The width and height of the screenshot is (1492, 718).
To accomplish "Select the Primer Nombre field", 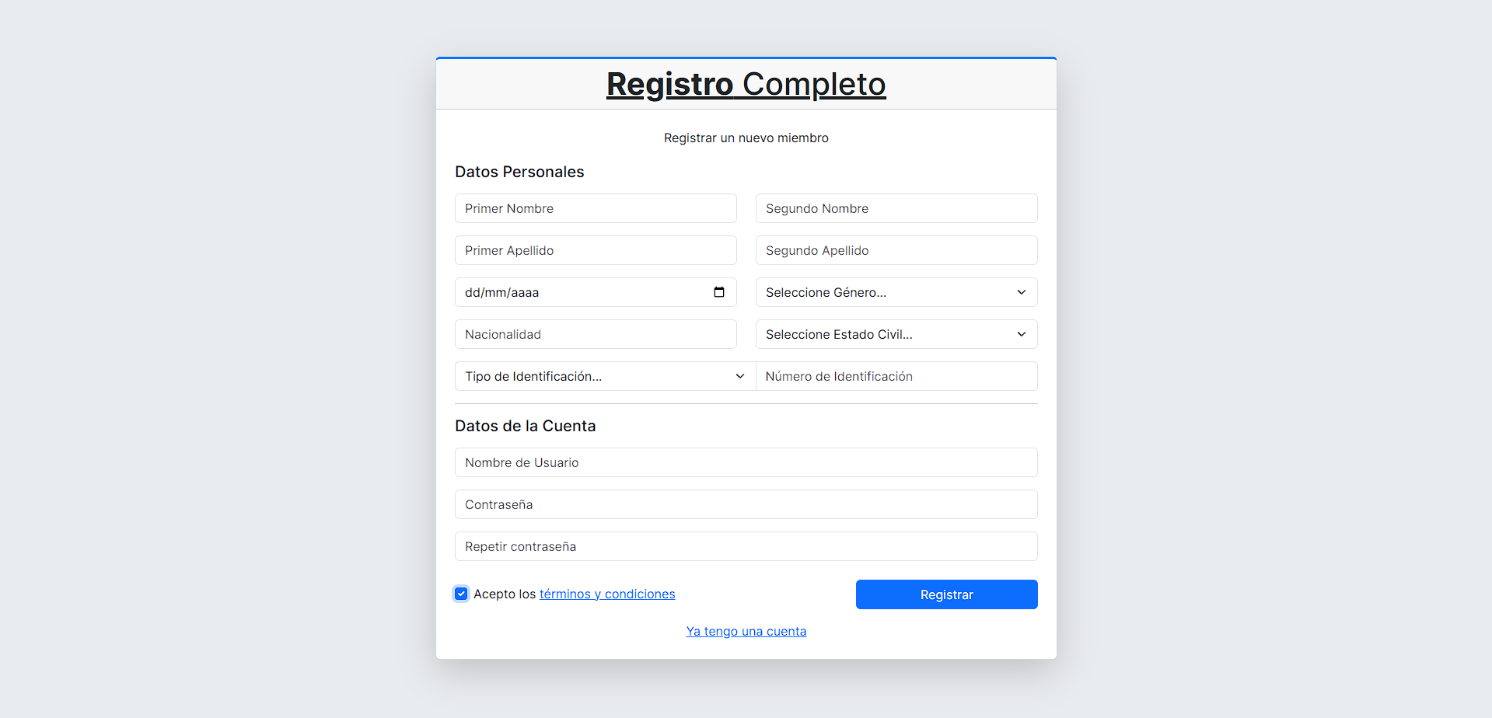I will [x=596, y=208].
